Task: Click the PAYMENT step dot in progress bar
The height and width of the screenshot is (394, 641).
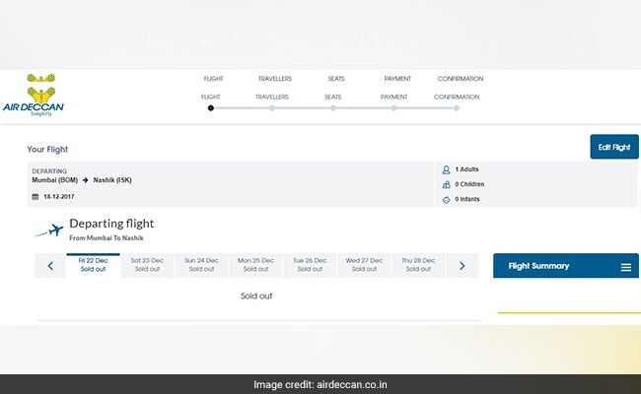Action: click(393, 108)
